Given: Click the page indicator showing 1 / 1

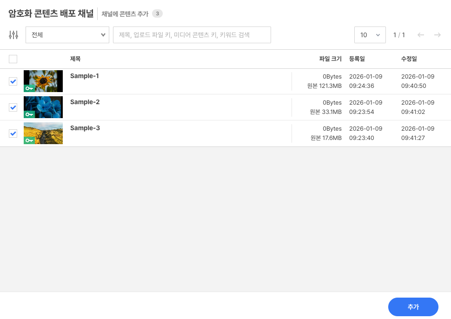Looking at the screenshot, I should 399,34.
